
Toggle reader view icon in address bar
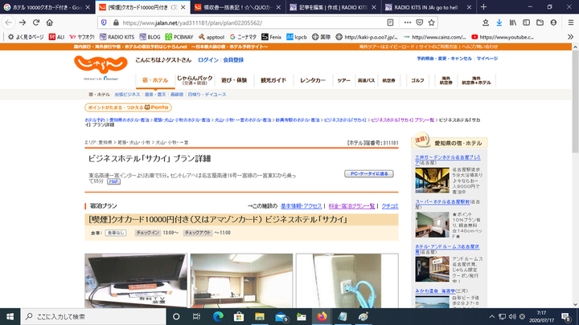coord(390,22)
